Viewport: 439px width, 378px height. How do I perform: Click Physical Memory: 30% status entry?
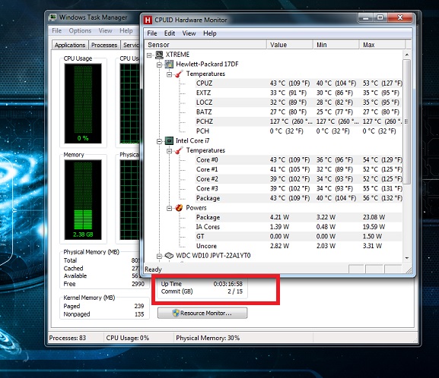208,338
